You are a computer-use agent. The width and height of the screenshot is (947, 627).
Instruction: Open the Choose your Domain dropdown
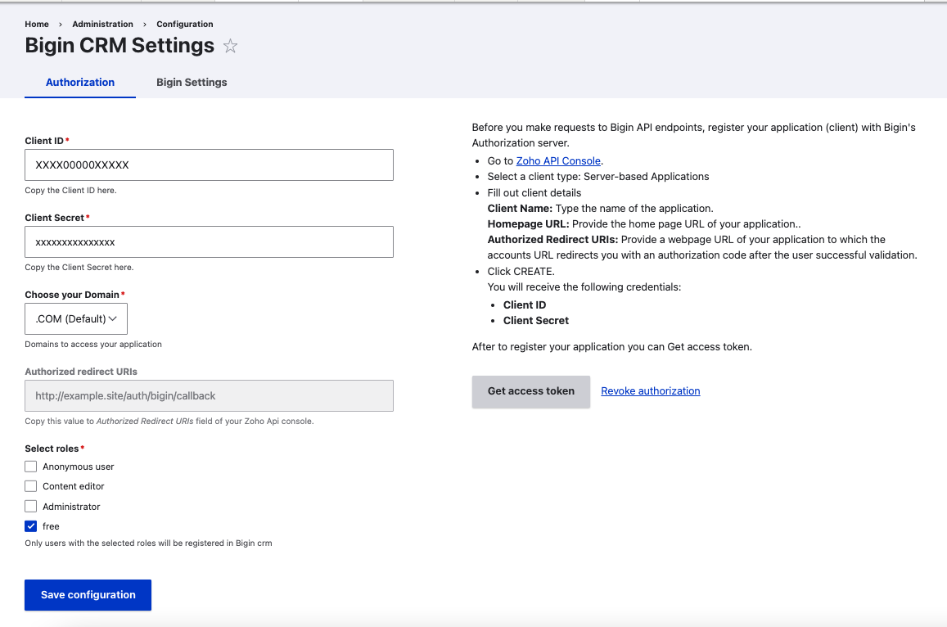(76, 319)
